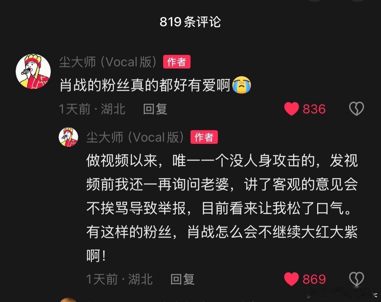
Task: Tap the 作者 badge on top comment
Action: click(176, 62)
